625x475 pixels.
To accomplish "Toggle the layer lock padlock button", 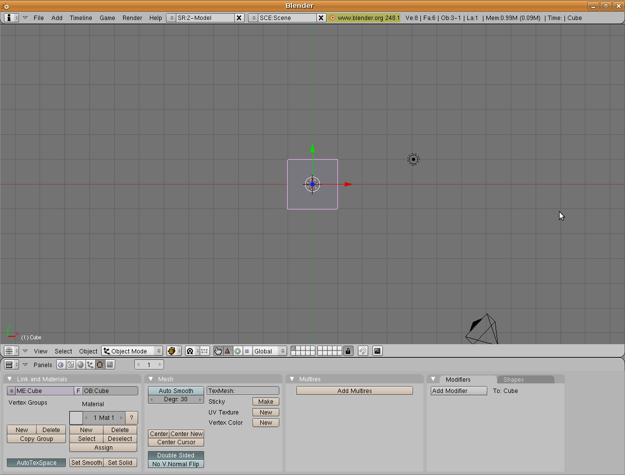I will click(x=348, y=351).
